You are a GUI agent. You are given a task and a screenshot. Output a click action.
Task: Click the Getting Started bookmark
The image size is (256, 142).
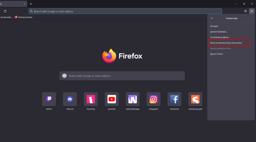[23, 17]
